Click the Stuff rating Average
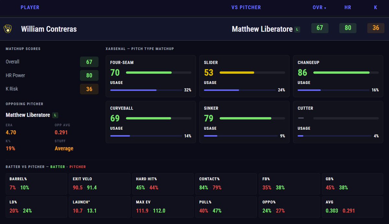Image resolution: width=389 pixels, height=224 pixels. [64, 148]
